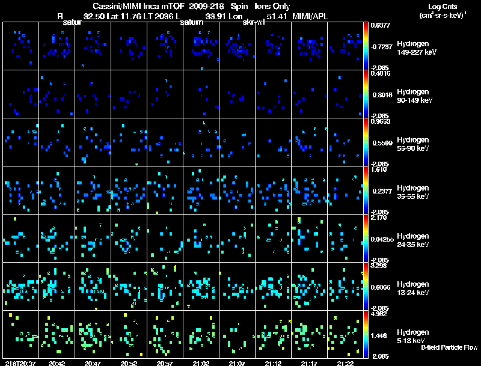Click the Hydrogen 149-227 keV panel at 20:37
The image size is (481, 366).
tap(21, 46)
